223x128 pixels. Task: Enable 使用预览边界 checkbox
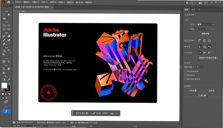(186, 71)
